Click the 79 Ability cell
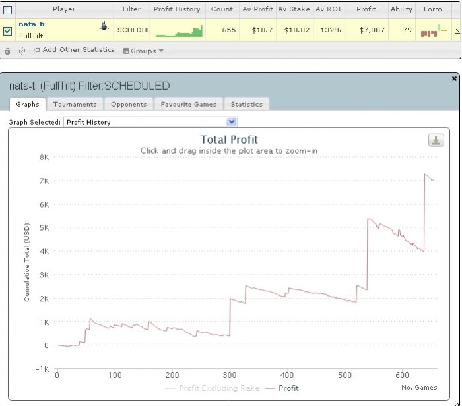 point(407,30)
